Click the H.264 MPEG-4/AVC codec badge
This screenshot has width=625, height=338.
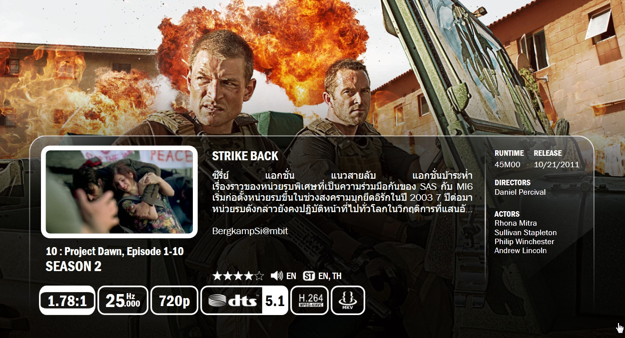310,301
